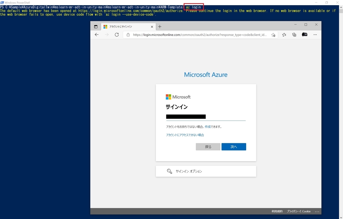This screenshot has height=219, width=343.
Task: Click the 次へ button
Action: click(234, 147)
